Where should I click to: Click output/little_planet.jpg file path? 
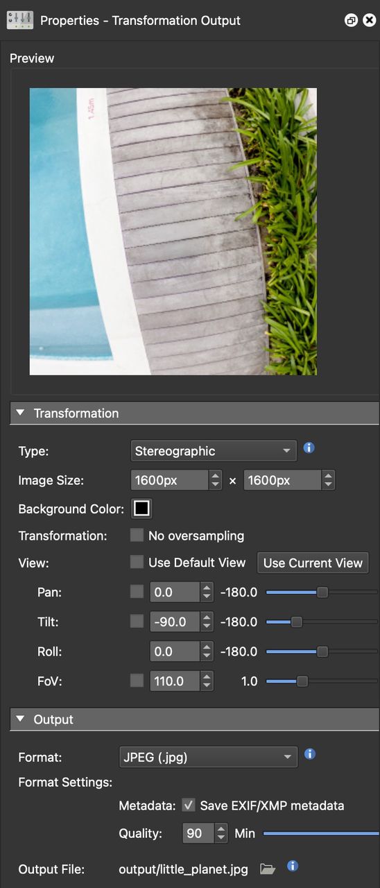click(x=183, y=869)
